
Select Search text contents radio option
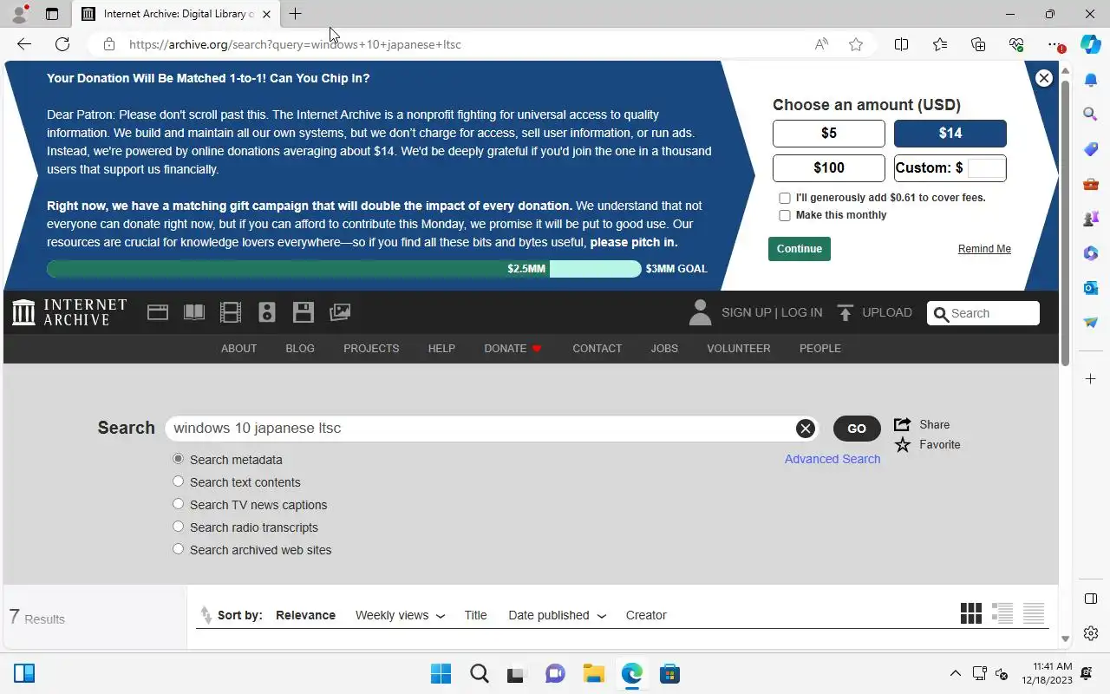click(178, 481)
